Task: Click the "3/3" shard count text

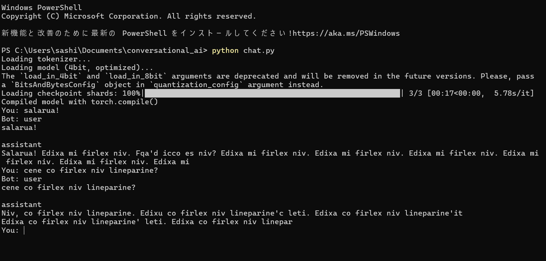Action: click(x=416, y=93)
